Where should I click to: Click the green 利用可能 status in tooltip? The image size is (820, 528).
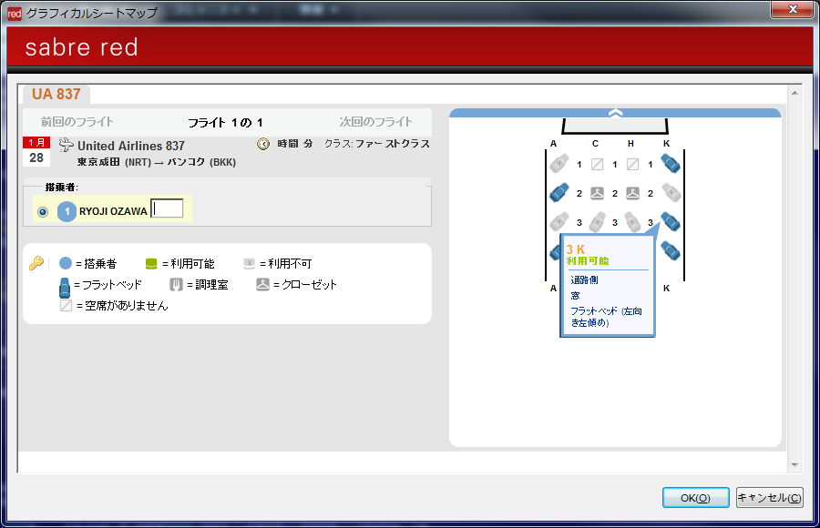pos(588,261)
